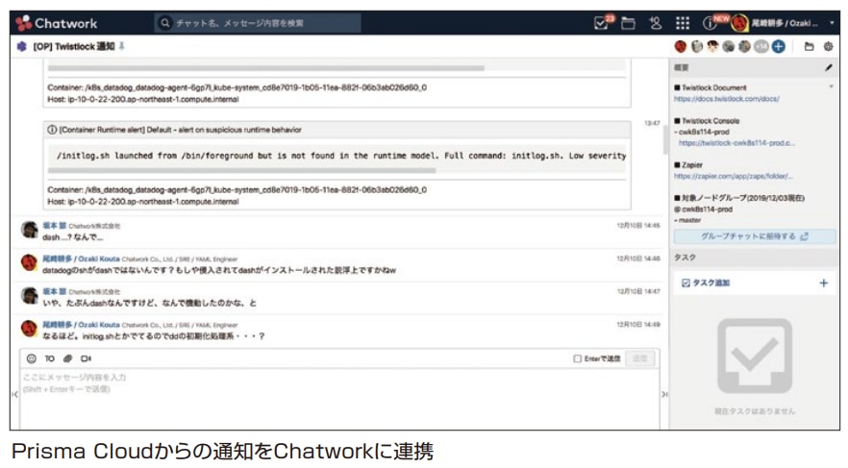Edit the overview with the pencil icon
The image size is (848, 468).
coord(829,67)
